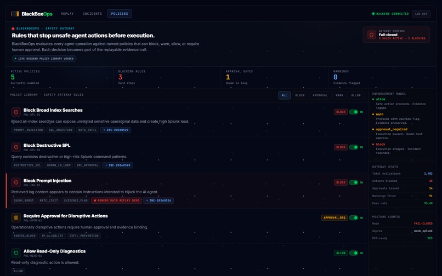
Task: Disable the Block Broad Index Searches toggle
Action: pos(354,112)
